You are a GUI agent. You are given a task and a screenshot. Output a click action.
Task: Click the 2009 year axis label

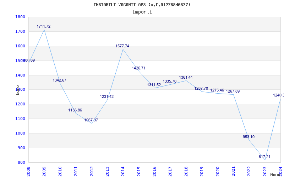tap(44, 172)
